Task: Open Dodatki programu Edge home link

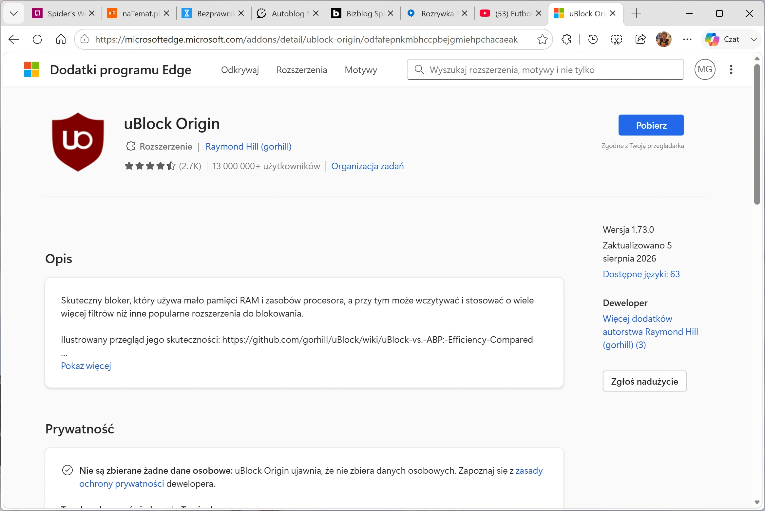Action: [121, 70]
